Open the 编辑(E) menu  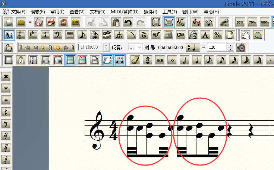pyautogui.click(x=38, y=12)
